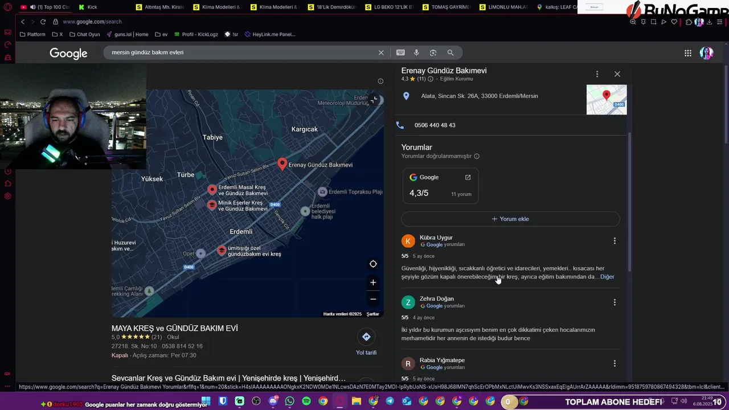Switch to the Top 100 YouTube tab
This screenshot has height=410, width=729.
44,7
